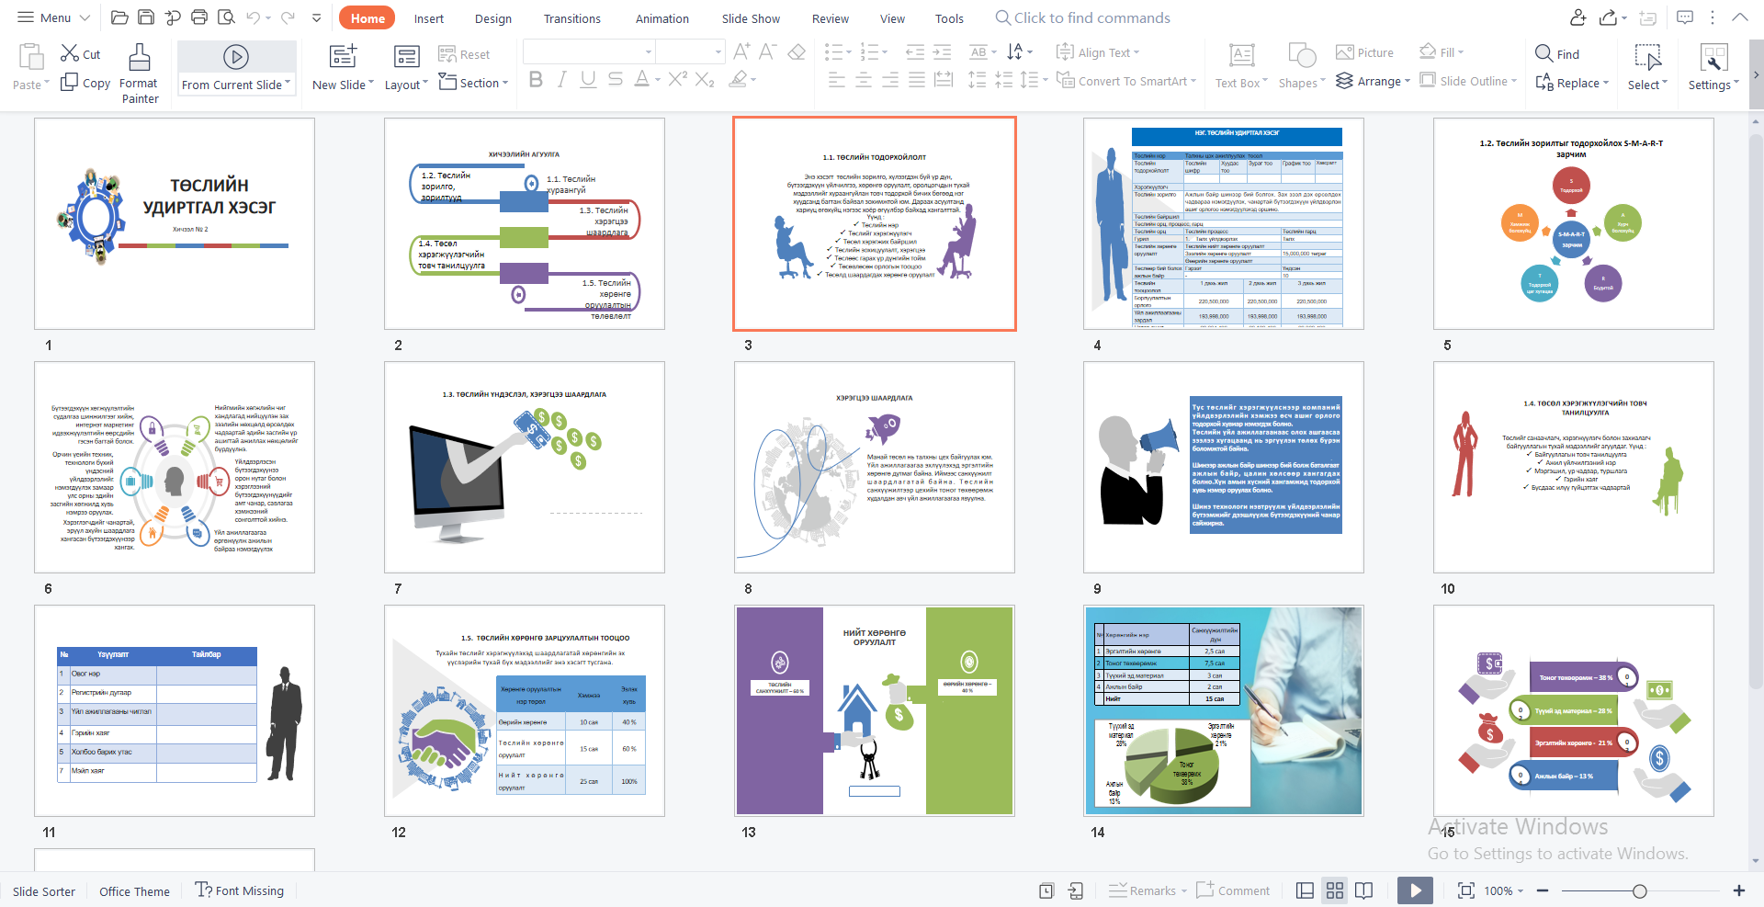1764x907 pixels.
Task: Open the Review tab
Action: click(831, 18)
